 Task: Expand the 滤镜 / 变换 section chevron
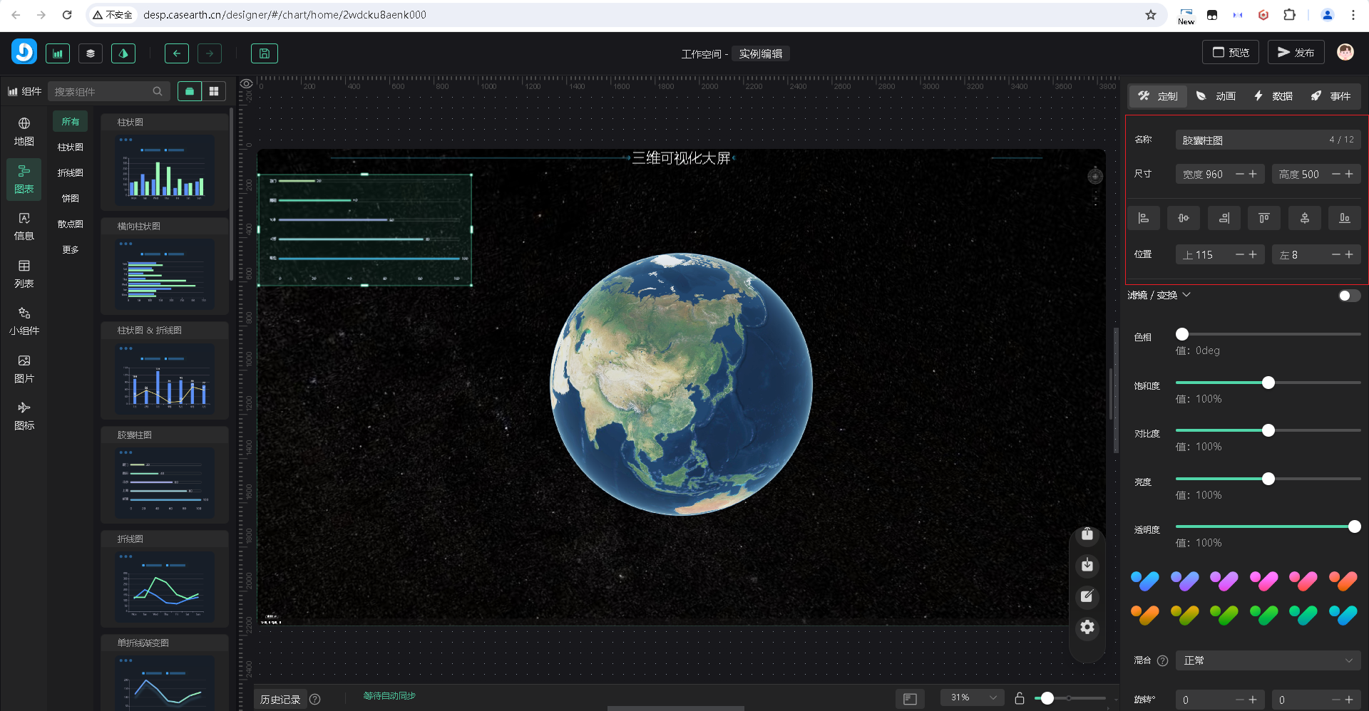point(1186,295)
